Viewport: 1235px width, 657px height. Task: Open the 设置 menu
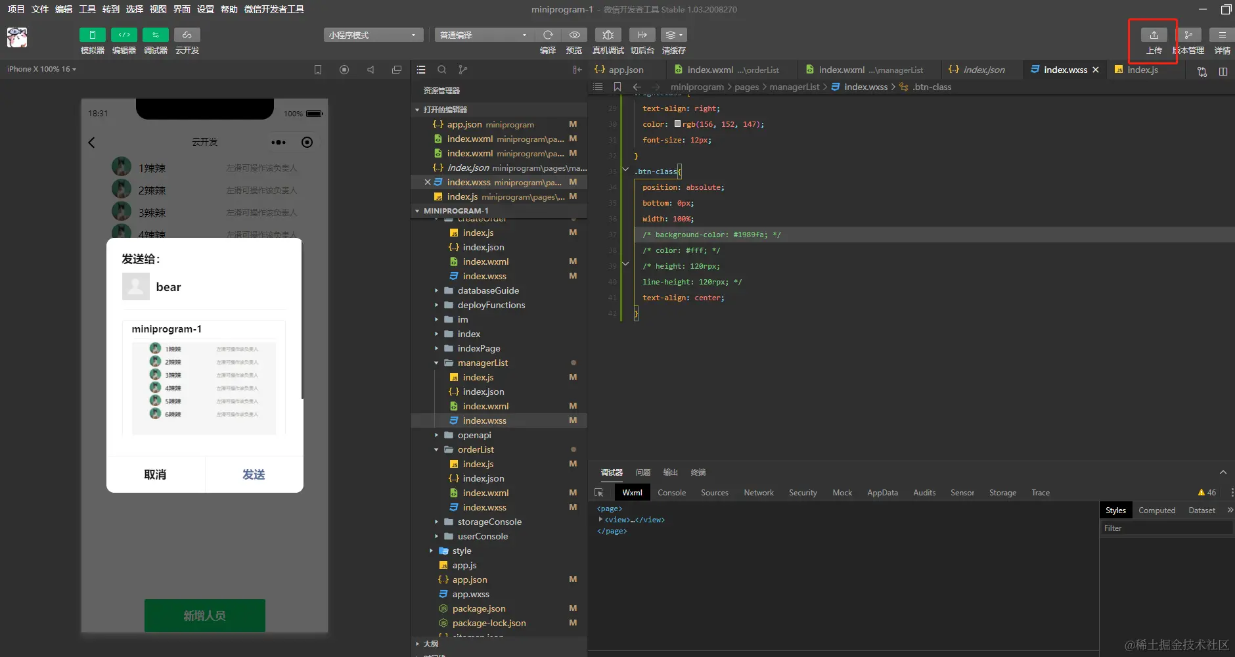206,9
